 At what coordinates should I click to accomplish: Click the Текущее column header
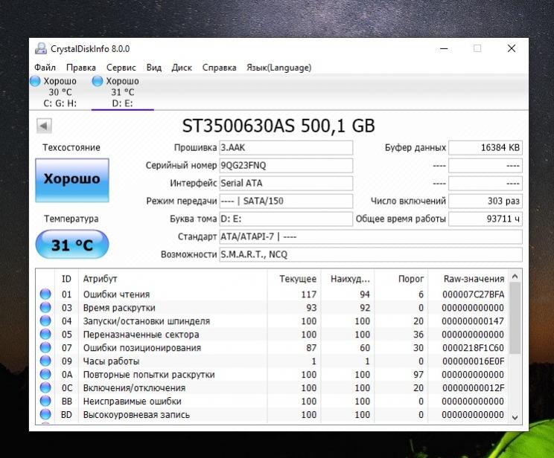(x=294, y=278)
